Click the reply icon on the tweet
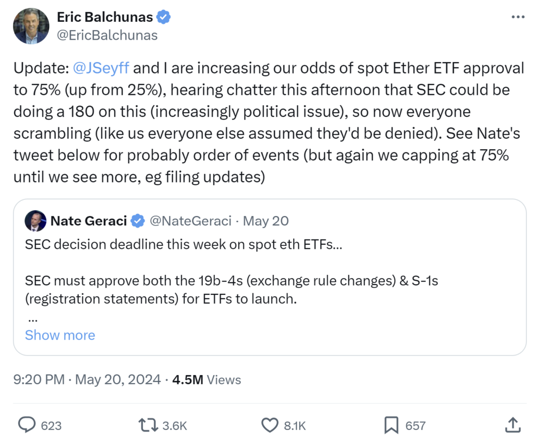Viewport: 534px width, 443px height. [27, 425]
